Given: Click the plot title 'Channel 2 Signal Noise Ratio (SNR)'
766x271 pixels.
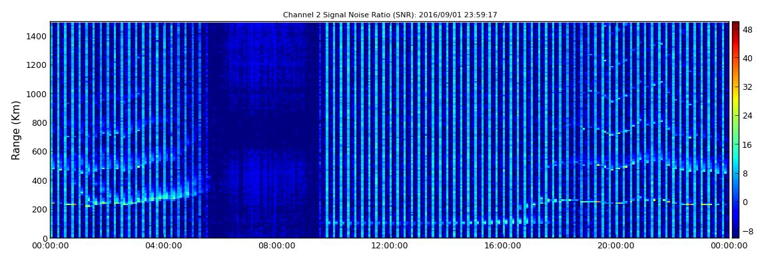Looking at the screenshot, I should point(390,15).
